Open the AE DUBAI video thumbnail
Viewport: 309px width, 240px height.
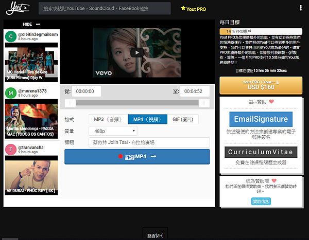click(x=31, y=175)
